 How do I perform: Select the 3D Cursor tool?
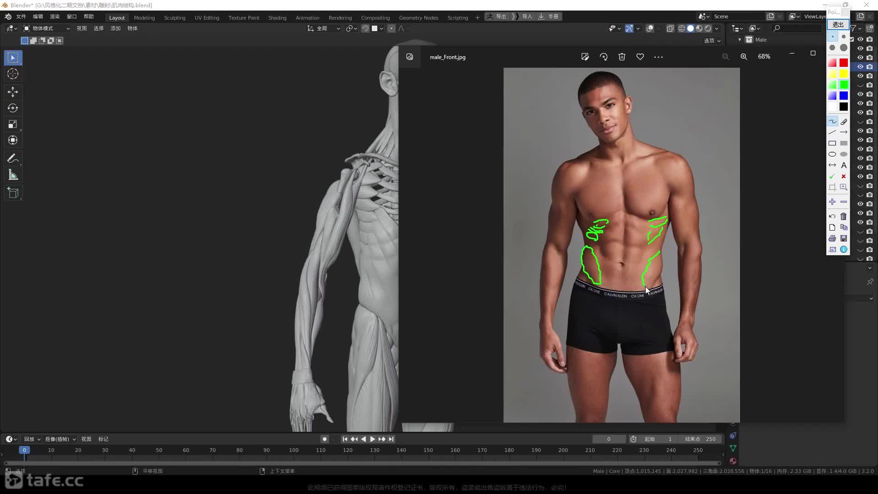[13, 74]
